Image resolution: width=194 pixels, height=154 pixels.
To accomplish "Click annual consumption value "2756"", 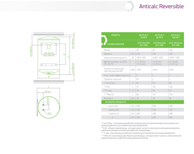I will (171, 70).
